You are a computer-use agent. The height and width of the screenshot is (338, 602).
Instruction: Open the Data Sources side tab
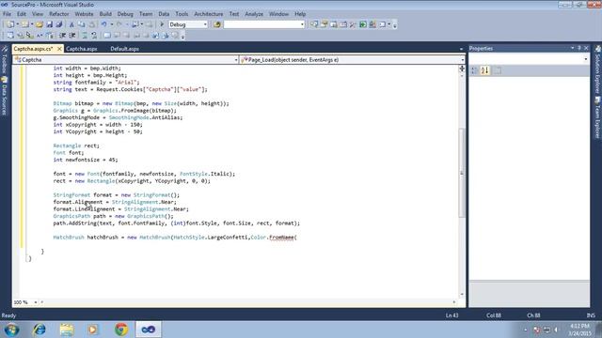(x=4, y=96)
